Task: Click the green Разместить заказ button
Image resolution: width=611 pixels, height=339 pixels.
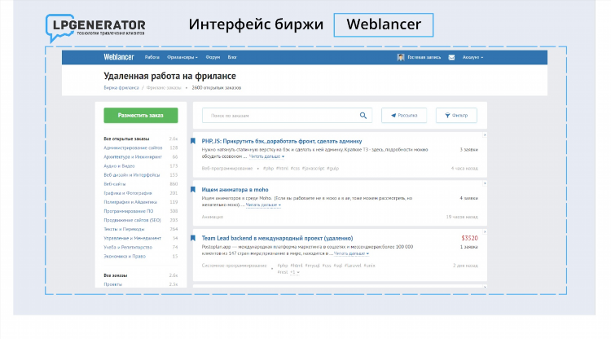Action: pos(141,116)
